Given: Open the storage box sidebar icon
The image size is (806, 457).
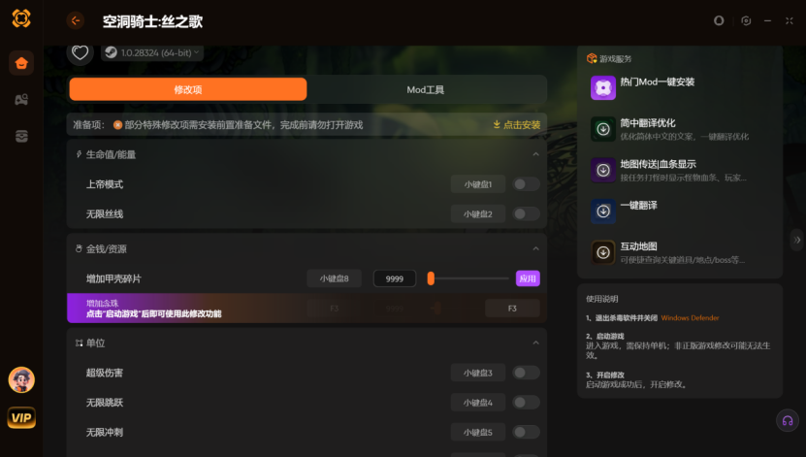Looking at the screenshot, I should 21,136.
